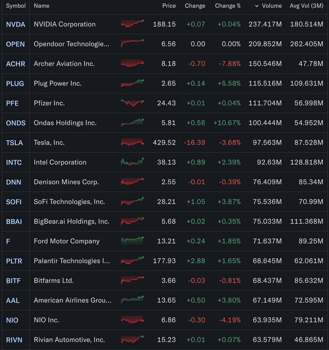
Task: View the Ondas Holdings sparkline chart
Action: (132, 122)
